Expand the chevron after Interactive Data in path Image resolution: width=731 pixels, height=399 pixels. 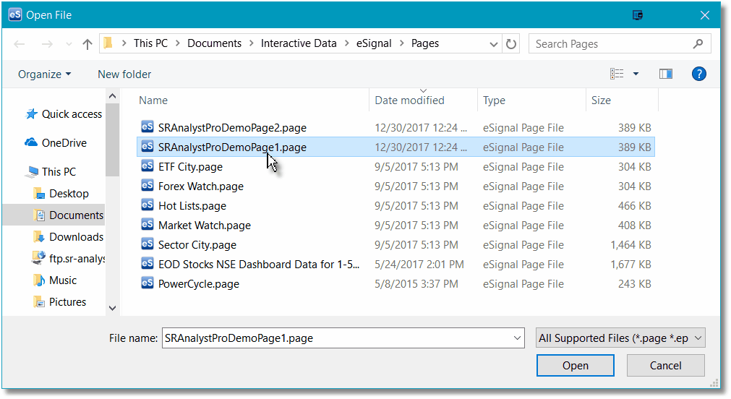(347, 43)
